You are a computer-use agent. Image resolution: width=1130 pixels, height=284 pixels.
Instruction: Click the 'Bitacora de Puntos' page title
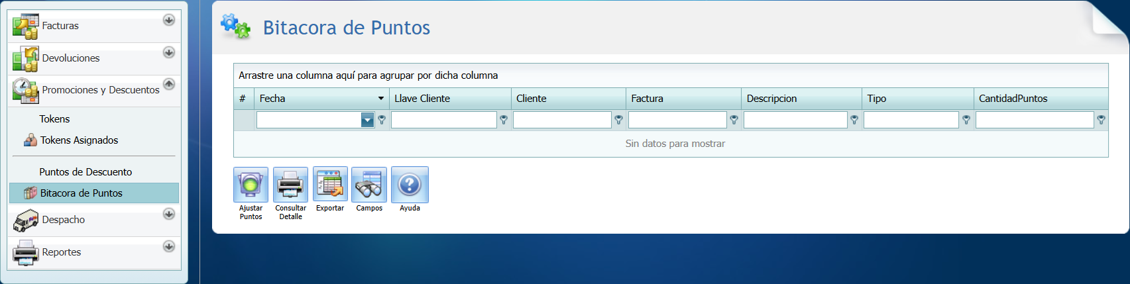click(347, 27)
